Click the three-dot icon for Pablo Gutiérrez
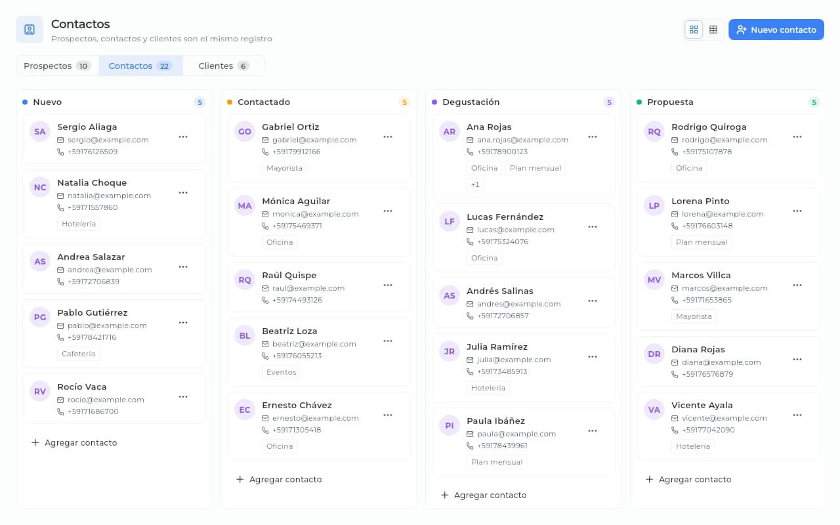 pyautogui.click(x=183, y=322)
